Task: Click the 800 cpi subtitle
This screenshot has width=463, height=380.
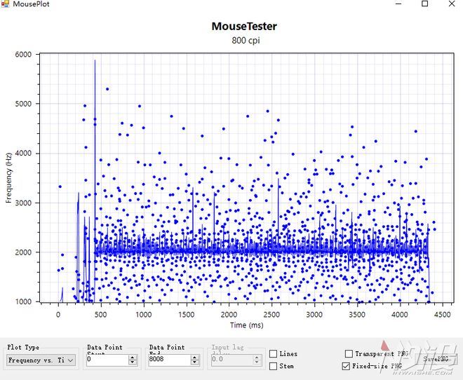Action: (246, 40)
